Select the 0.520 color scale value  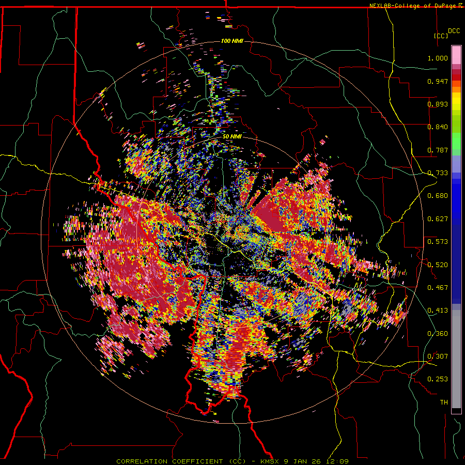click(x=438, y=265)
